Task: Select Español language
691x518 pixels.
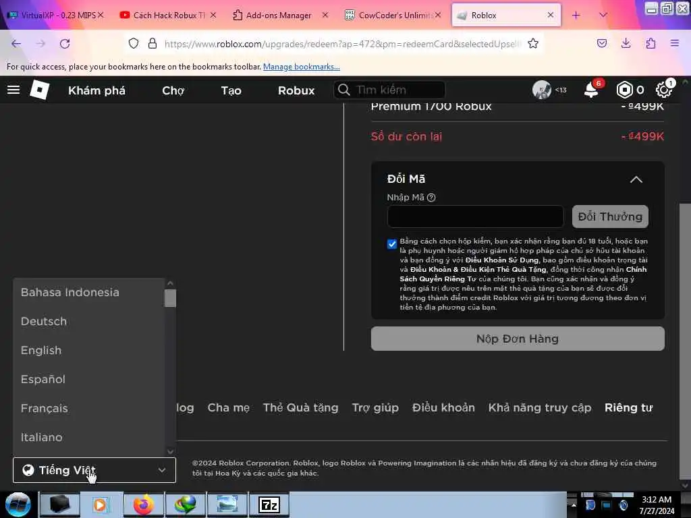Action: click(43, 379)
